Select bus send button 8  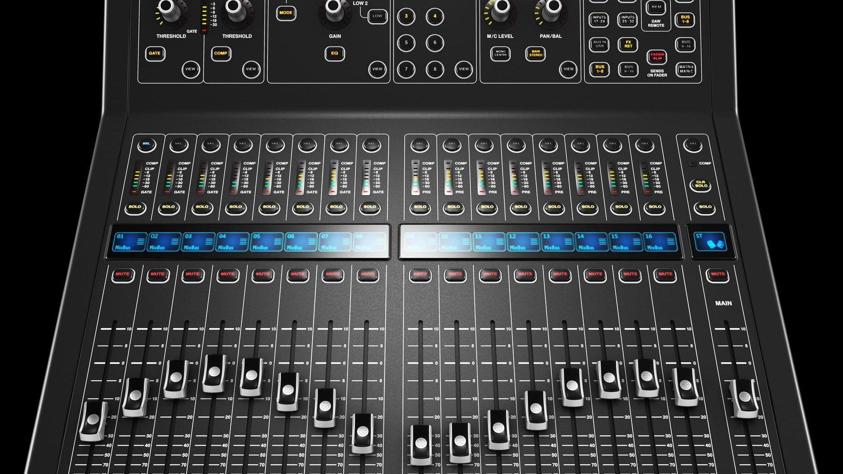point(435,69)
